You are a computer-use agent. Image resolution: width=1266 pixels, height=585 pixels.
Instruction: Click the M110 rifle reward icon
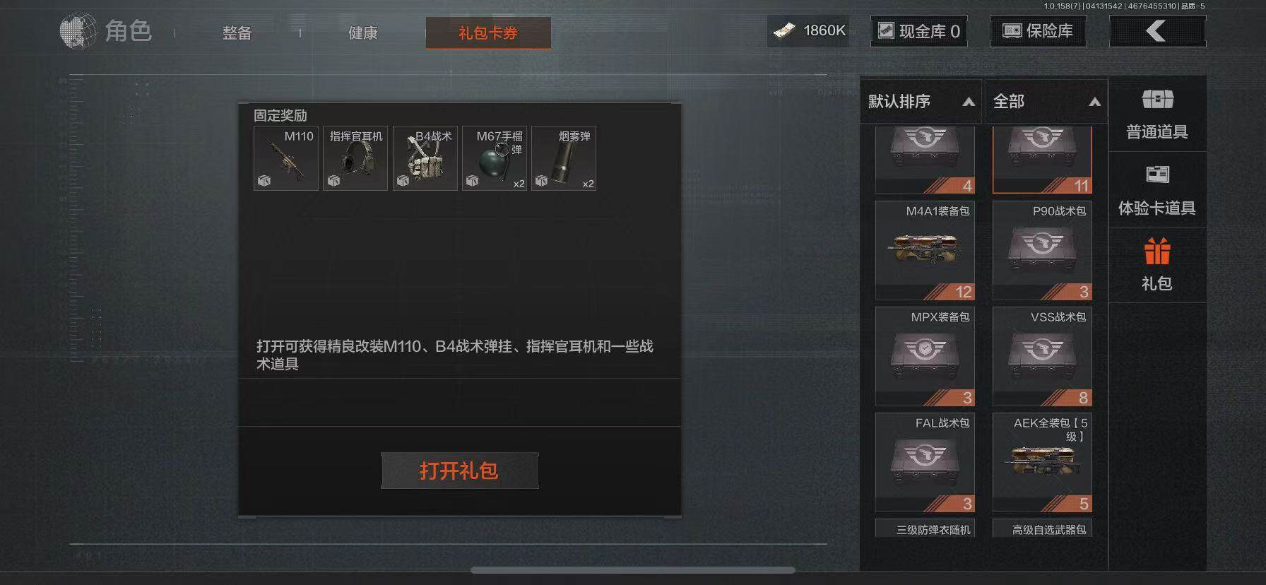(286, 158)
